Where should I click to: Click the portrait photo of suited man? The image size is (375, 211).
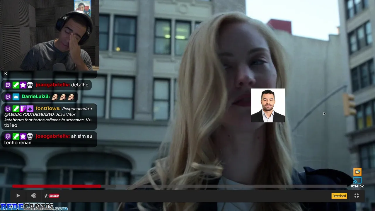coord(268,105)
